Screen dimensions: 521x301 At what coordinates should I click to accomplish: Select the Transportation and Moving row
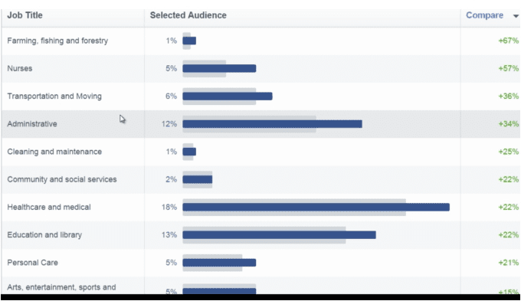tap(260, 97)
